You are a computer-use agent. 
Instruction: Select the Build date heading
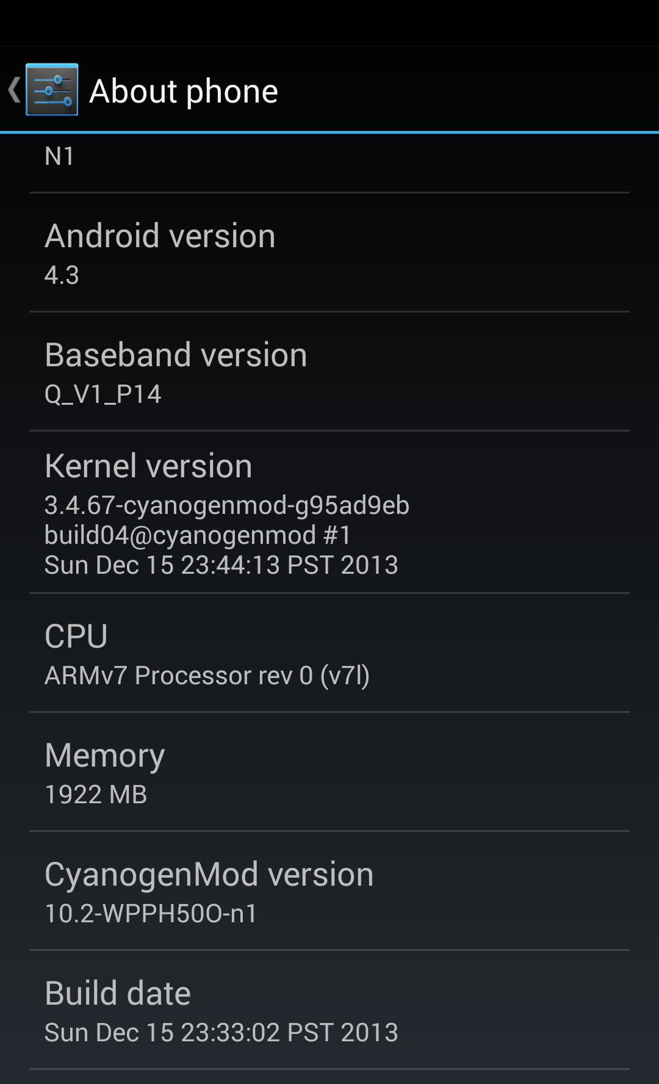tap(118, 993)
